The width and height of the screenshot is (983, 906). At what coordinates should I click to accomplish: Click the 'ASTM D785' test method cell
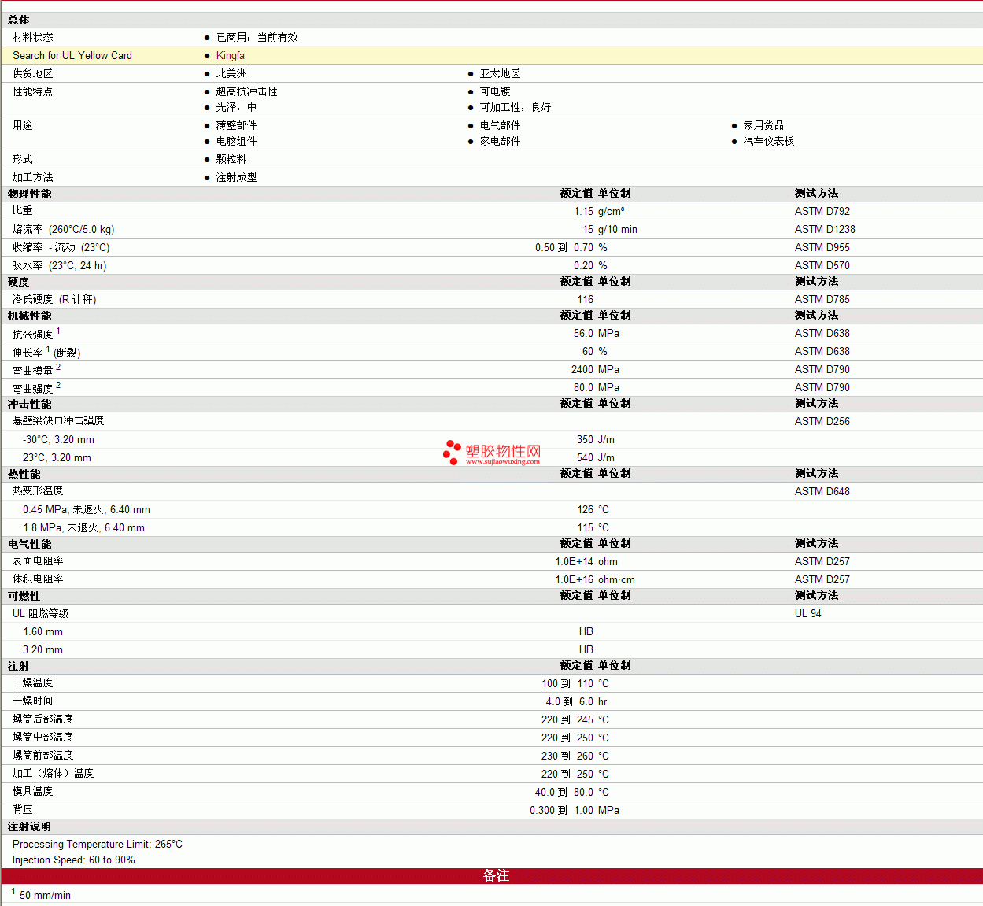coord(822,299)
